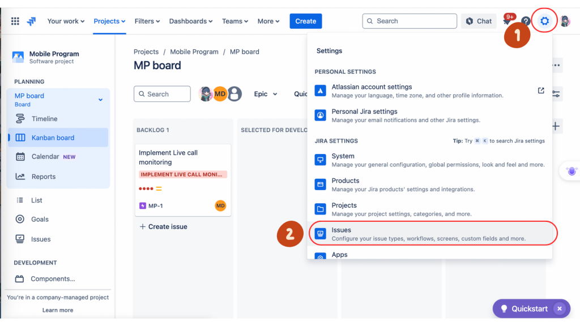Click the Timeline icon in sidebar
The height and width of the screenshot is (326, 580).
20,119
